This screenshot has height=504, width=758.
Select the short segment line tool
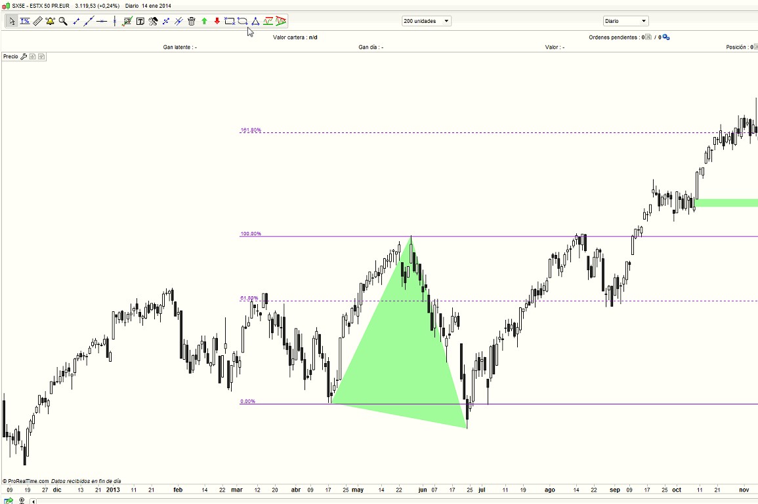pyautogui.click(x=76, y=21)
